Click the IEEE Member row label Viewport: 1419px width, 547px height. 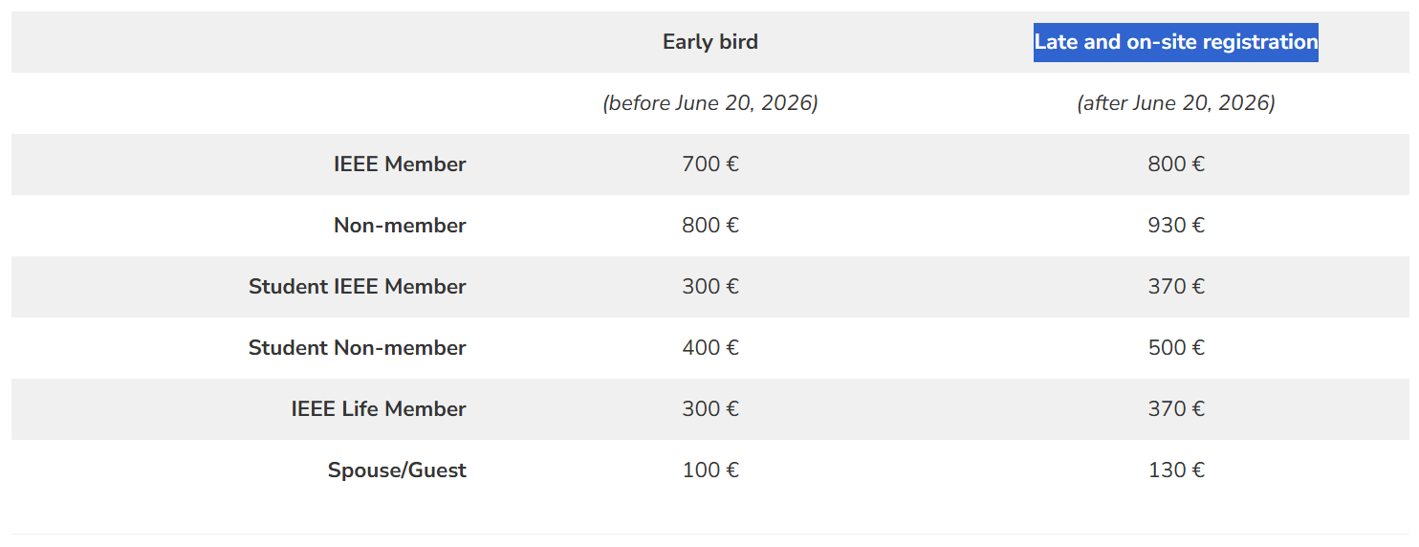pyautogui.click(x=400, y=164)
